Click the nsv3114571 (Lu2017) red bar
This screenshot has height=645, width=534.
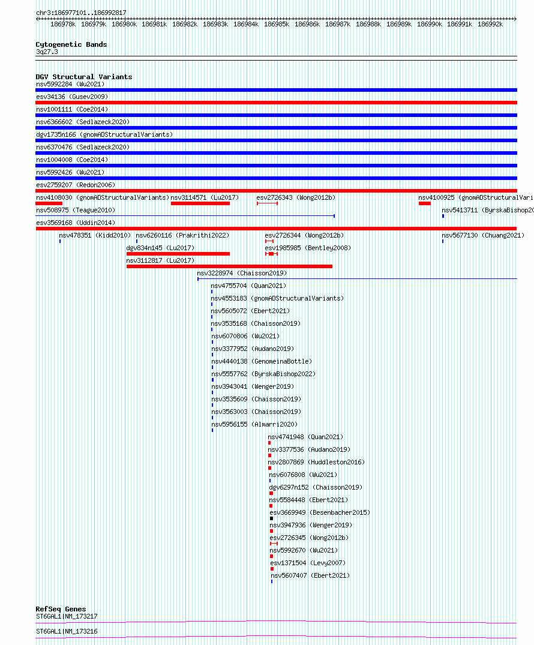point(200,203)
